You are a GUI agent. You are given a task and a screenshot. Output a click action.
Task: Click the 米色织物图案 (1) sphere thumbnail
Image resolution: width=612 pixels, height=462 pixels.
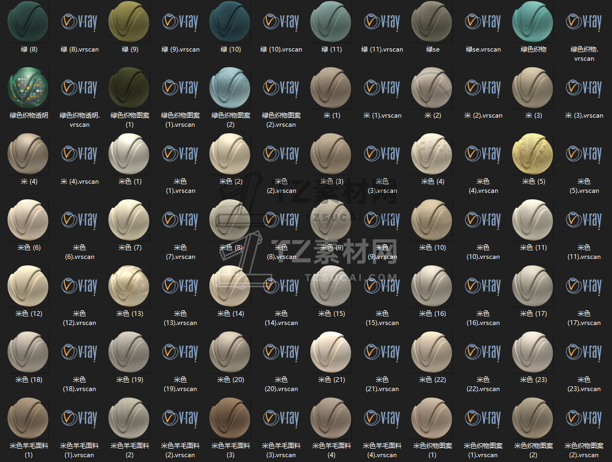(x=432, y=418)
